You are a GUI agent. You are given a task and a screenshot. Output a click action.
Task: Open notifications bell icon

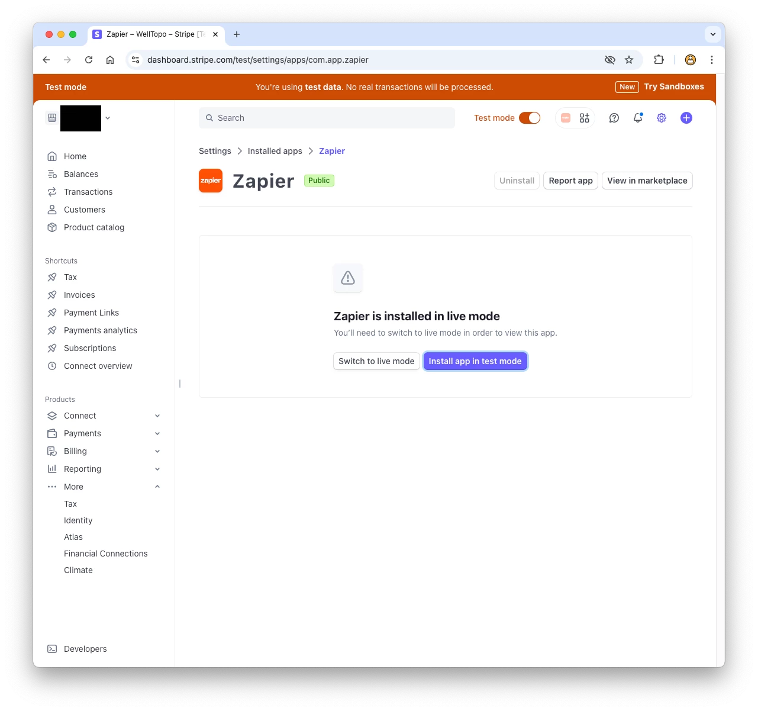coord(638,118)
